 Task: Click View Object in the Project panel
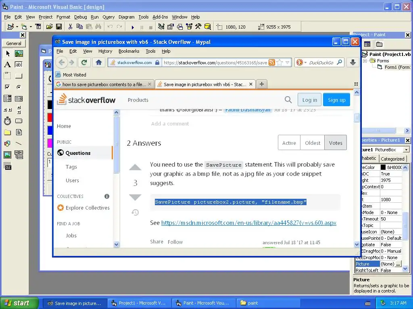tap(367, 44)
